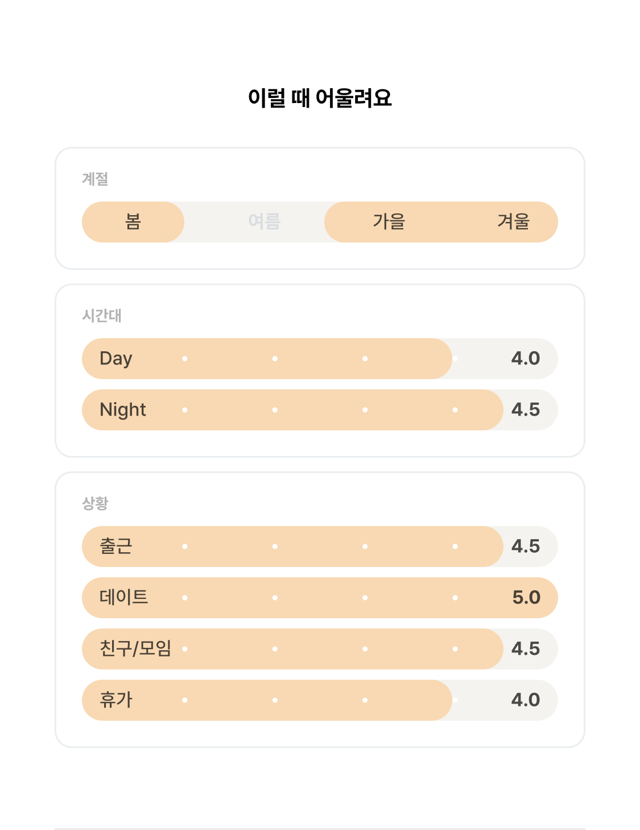Toggle the 여름 season option
Image resolution: width=640 pixels, height=830 pixels.
pyautogui.click(x=265, y=222)
